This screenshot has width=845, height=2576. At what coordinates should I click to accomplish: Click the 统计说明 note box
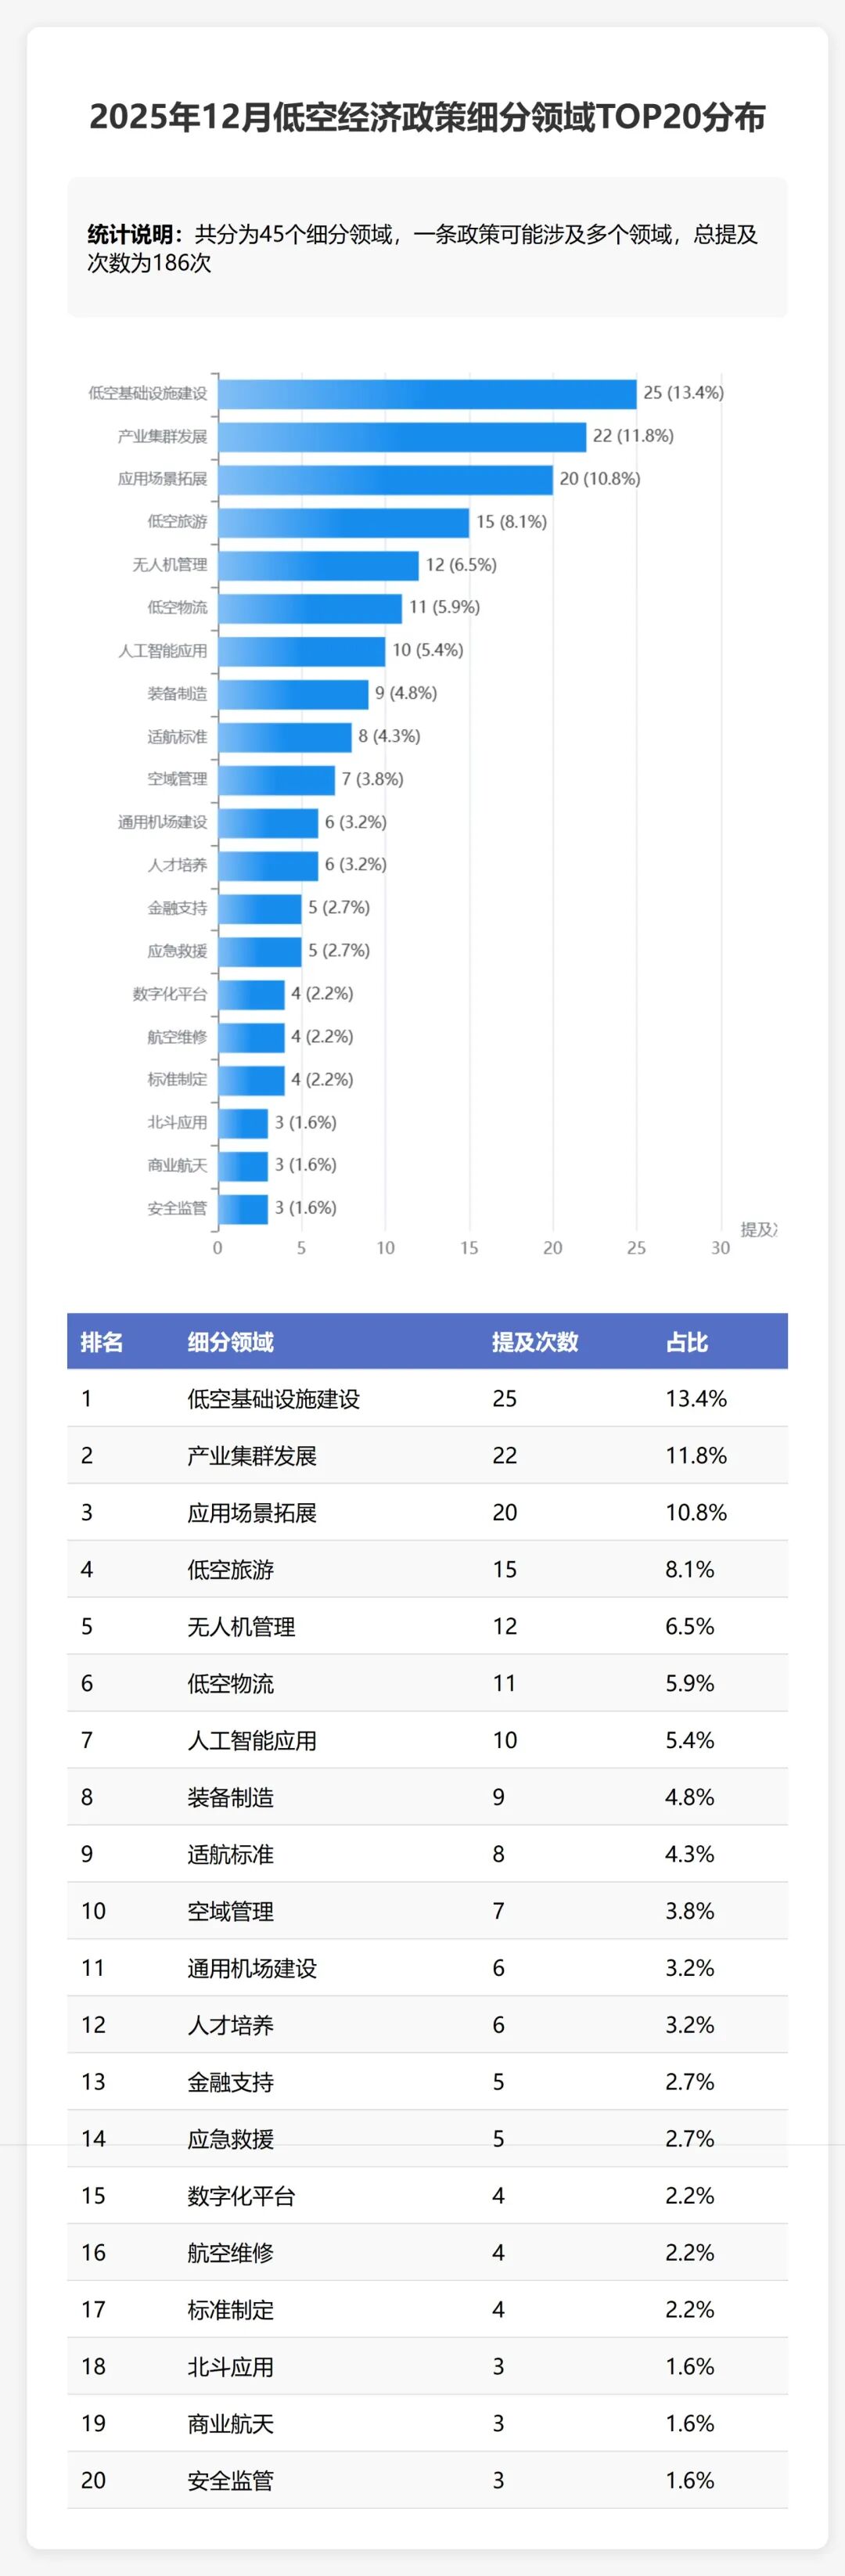[x=427, y=248]
